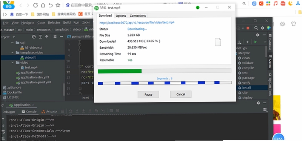The image size is (302, 141).
Task: Open the red PDF extension icon
Action: point(283,3)
